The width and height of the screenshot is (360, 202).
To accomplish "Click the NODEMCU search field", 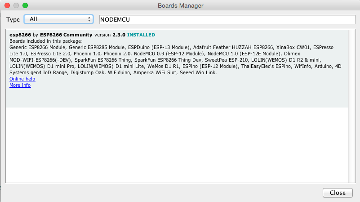I will pos(227,19).
